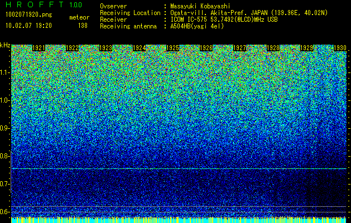Click the meteor label

[79, 17]
